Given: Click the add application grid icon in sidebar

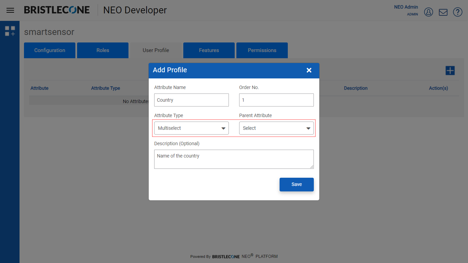Looking at the screenshot, I should click(x=10, y=31).
